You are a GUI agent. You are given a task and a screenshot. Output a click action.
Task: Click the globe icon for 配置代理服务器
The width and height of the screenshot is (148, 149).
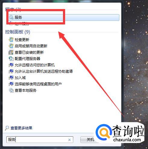[11, 59]
